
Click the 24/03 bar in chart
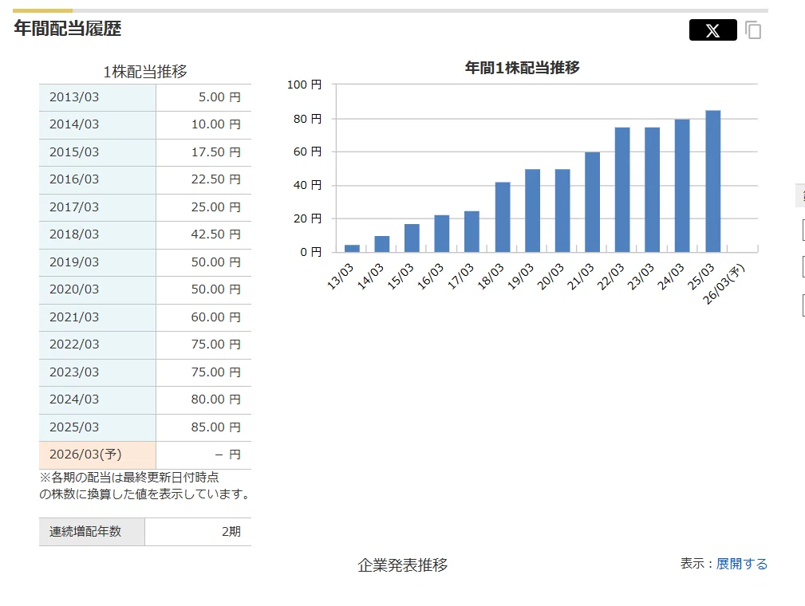(x=682, y=186)
